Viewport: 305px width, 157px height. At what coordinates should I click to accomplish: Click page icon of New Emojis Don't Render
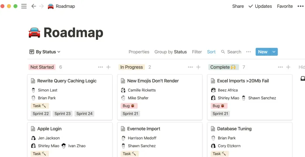[123, 81]
